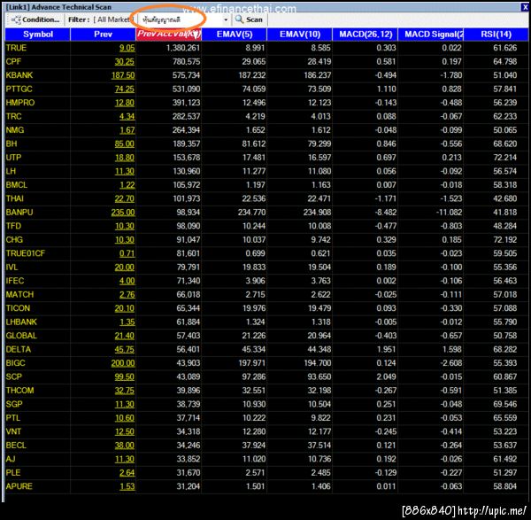Click the 1,380,261 value in TRUE row
The height and width of the screenshot is (520, 531).
[183, 48]
